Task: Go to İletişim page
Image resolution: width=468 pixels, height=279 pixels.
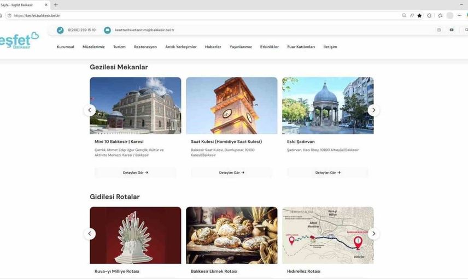Action: 330,47
